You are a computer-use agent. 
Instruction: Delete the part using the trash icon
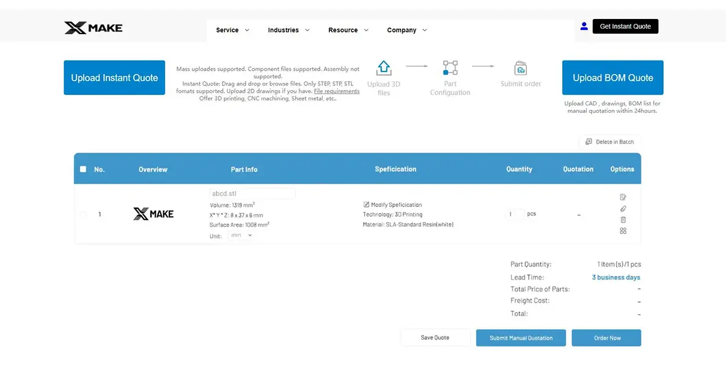[x=623, y=220]
